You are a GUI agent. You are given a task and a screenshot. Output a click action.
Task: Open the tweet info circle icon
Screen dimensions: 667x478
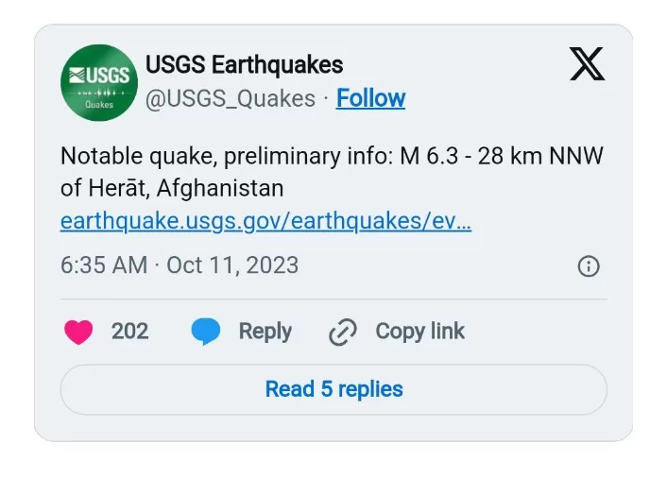[x=588, y=266]
